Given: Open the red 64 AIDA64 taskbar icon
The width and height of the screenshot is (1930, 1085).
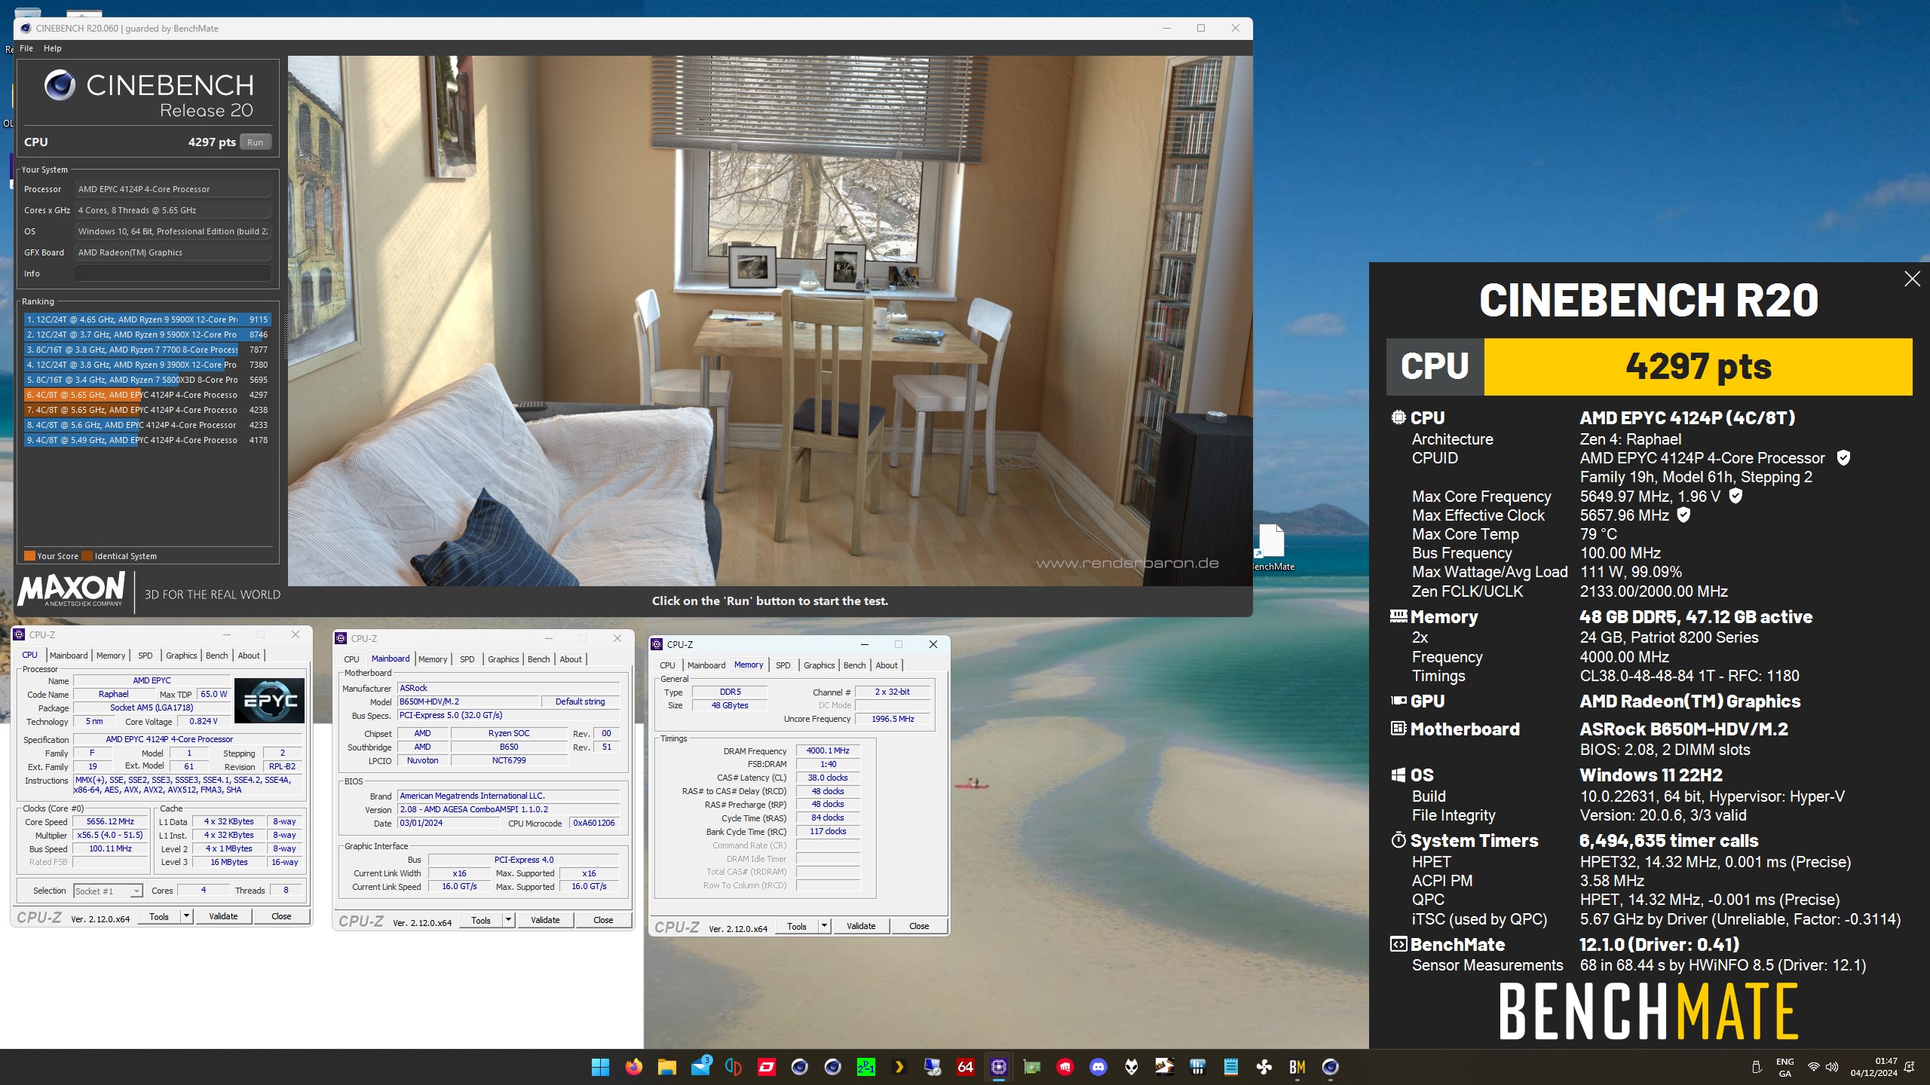Looking at the screenshot, I should click(x=965, y=1066).
